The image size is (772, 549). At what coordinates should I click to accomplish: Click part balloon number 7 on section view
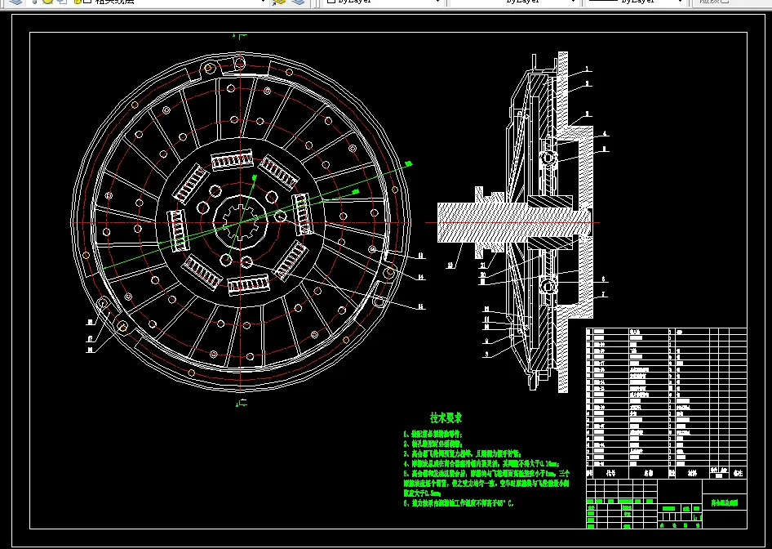[604, 295]
